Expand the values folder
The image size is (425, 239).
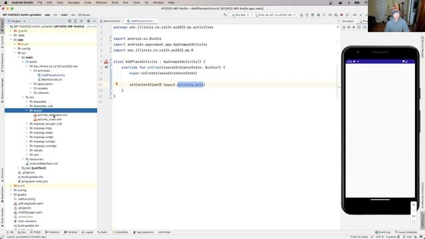27,151
